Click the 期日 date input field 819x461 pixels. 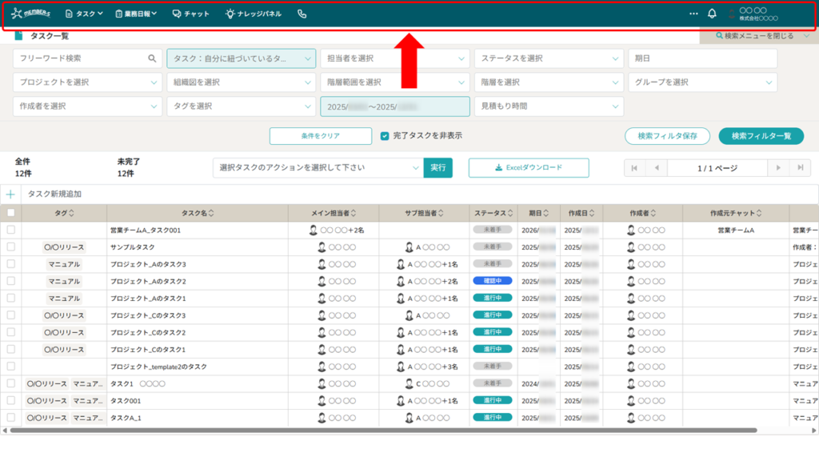click(x=702, y=58)
